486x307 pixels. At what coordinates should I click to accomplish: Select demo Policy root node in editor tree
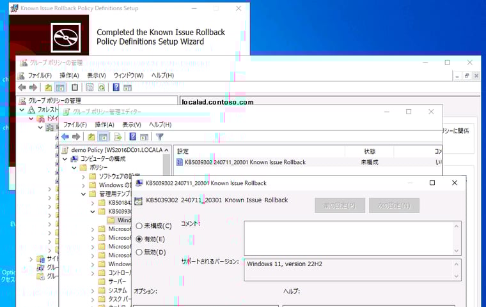(116, 150)
